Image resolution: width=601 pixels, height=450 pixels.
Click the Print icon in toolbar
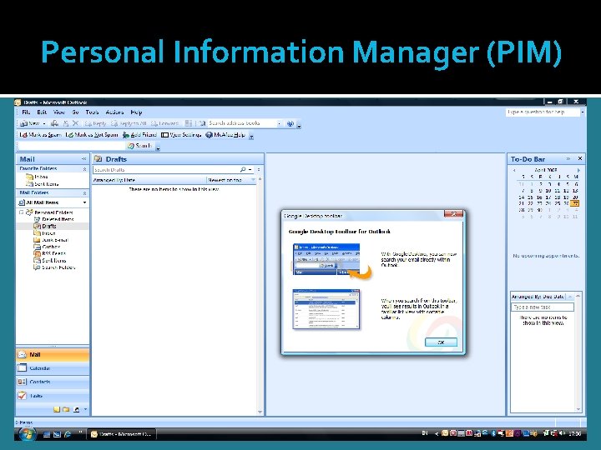pos(55,123)
